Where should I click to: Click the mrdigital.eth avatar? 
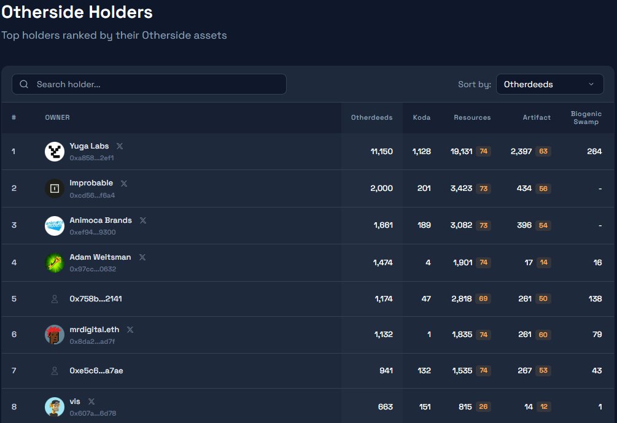coord(55,335)
